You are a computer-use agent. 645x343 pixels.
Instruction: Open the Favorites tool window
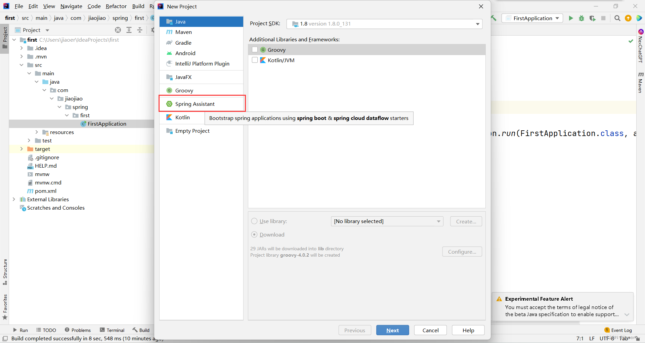coord(5,307)
